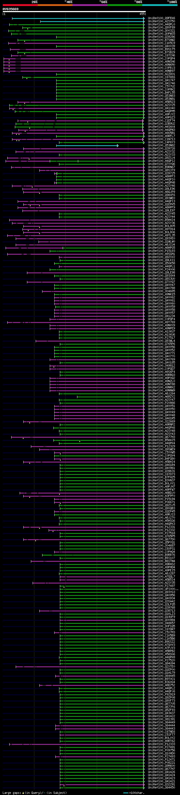
Task: Pick hit UniRef100_A8J264
Action: (x=161, y=393)
